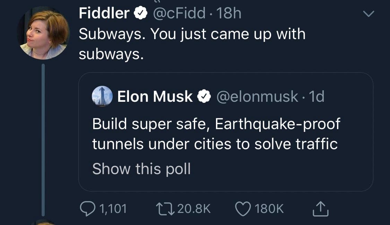Expand the tweet options chevron

(x=369, y=13)
